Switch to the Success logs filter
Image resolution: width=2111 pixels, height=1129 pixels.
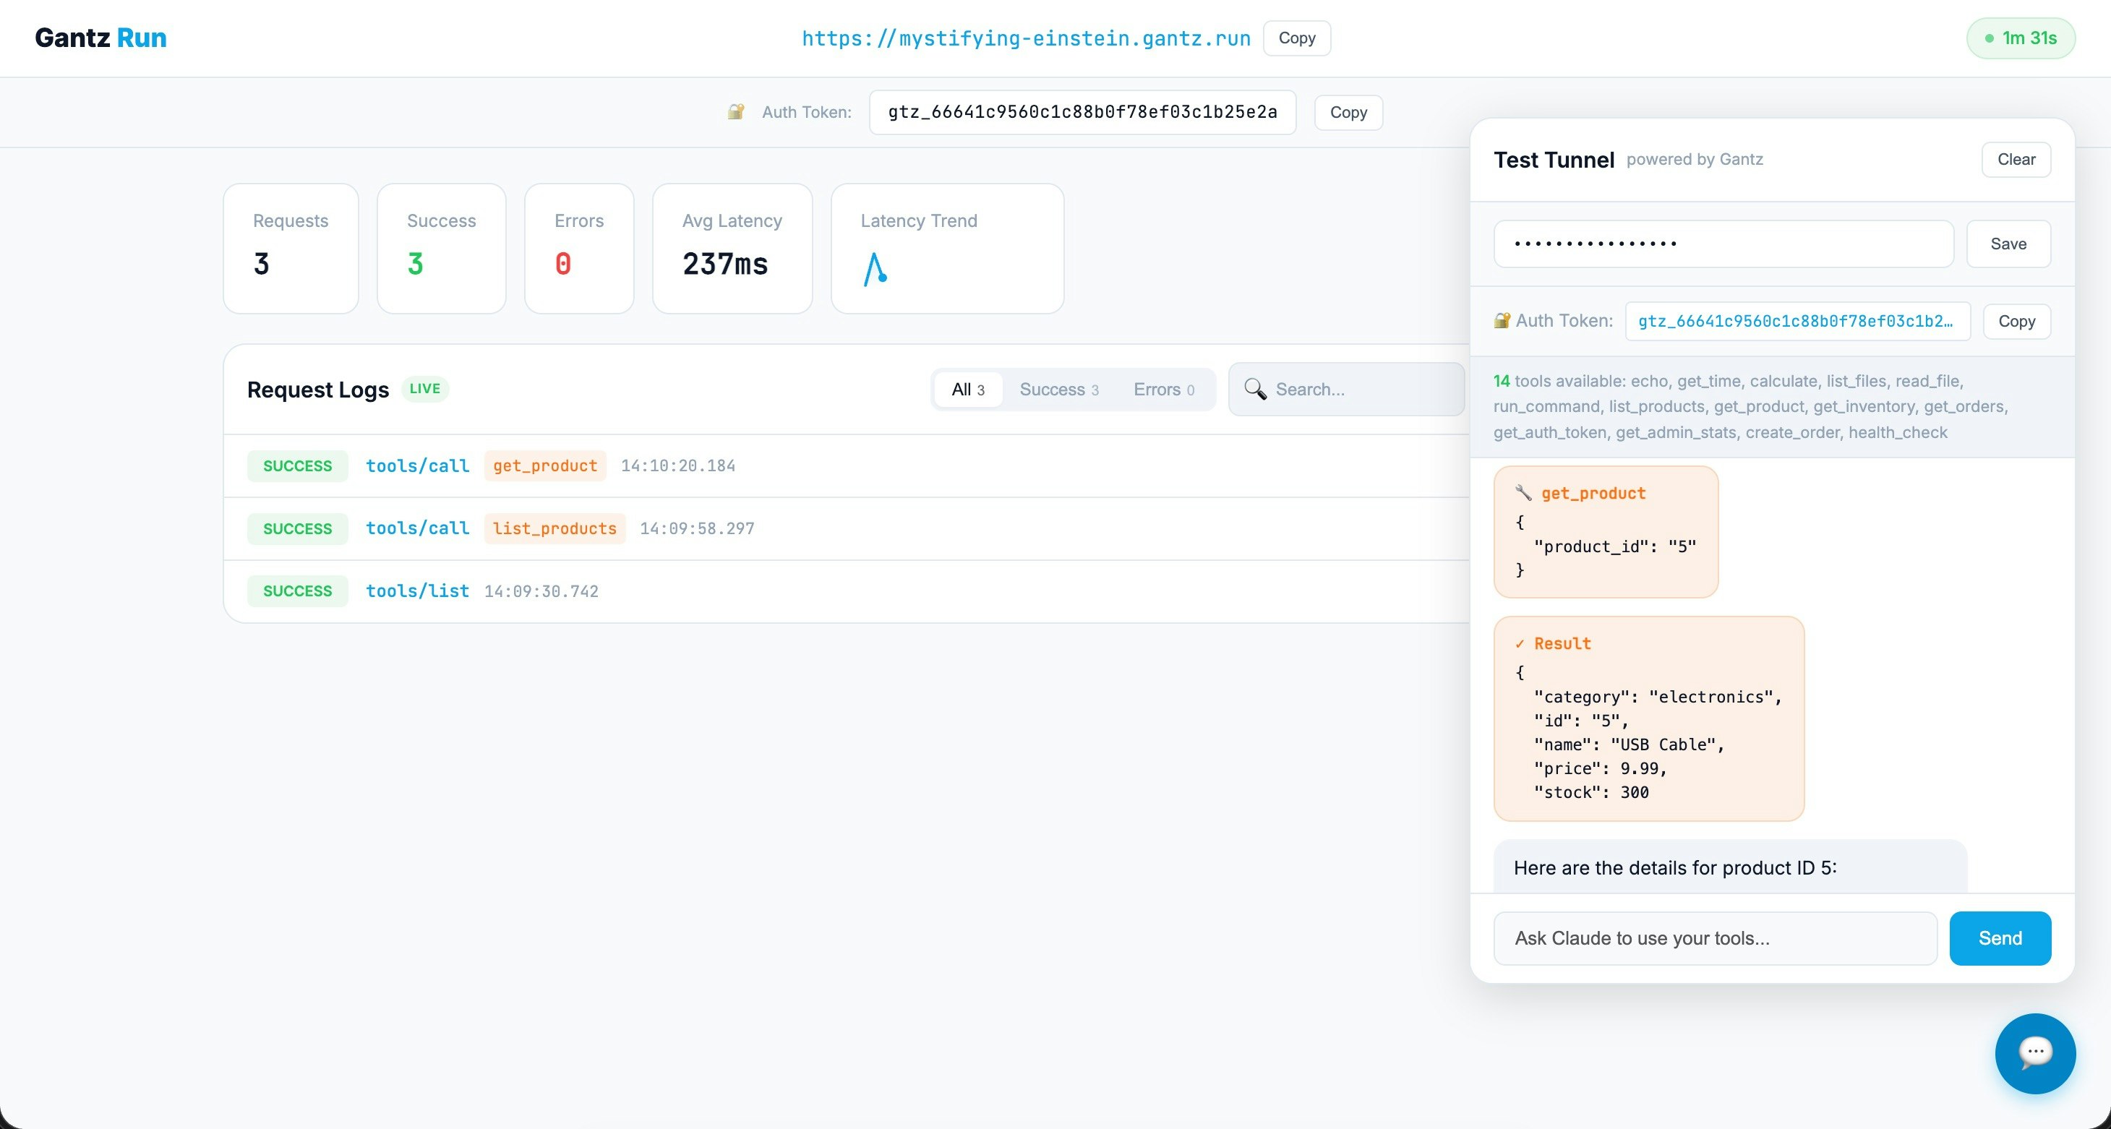point(1058,389)
